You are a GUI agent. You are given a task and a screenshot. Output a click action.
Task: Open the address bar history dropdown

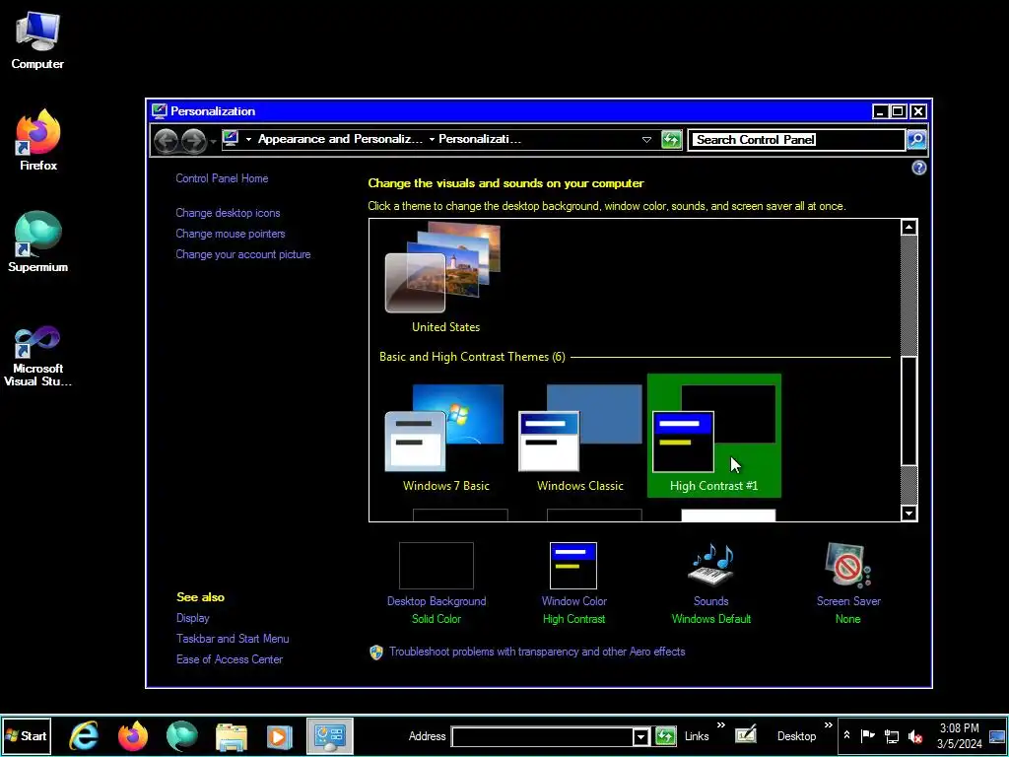(x=646, y=140)
